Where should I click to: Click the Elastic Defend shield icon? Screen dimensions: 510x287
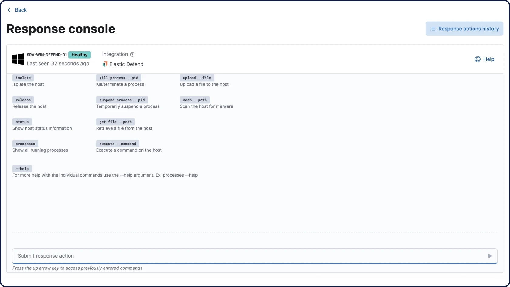click(x=105, y=64)
